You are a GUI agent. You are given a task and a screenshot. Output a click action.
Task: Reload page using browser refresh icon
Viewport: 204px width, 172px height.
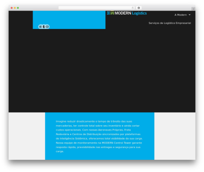tap(133, 8)
